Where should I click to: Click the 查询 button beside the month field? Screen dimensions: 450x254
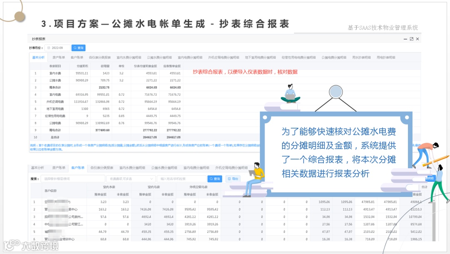78,48
